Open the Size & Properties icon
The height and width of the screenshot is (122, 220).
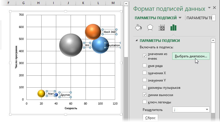coord(162,28)
